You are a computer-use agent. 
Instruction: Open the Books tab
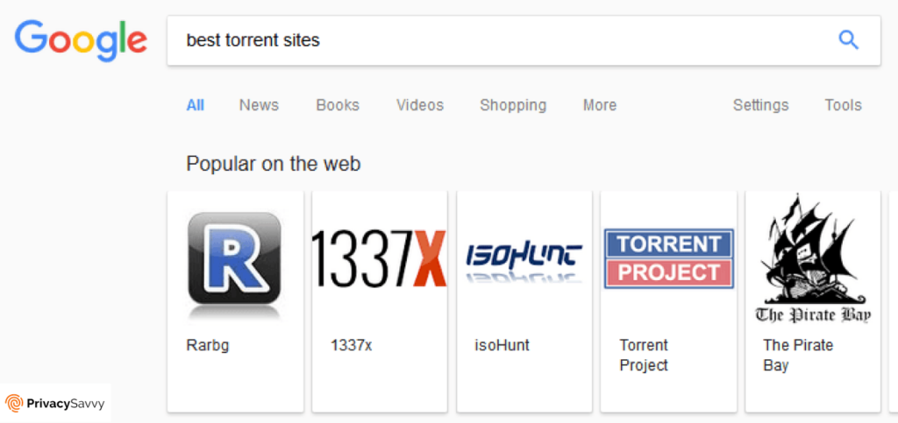[338, 105]
